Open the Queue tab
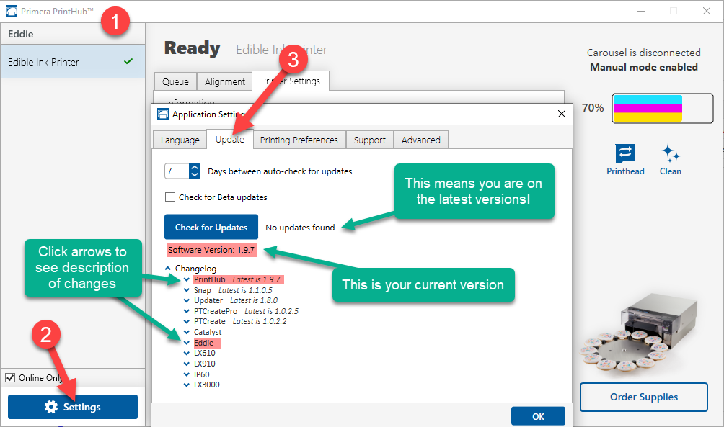 tap(175, 81)
